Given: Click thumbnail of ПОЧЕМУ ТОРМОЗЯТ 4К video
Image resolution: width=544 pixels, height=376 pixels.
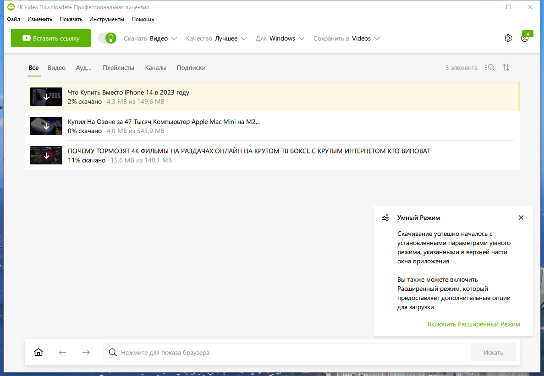Looking at the screenshot, I should (46, 155).
